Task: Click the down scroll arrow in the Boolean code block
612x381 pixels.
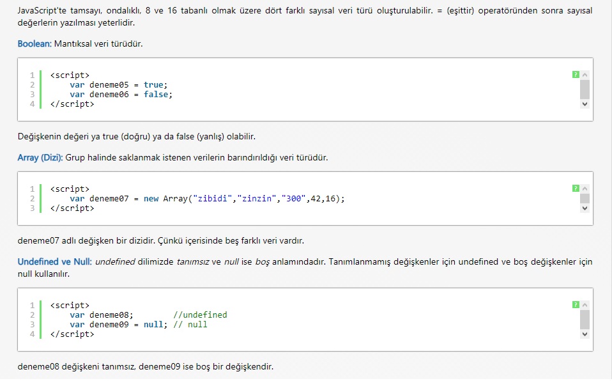Action: click(585, 104)
